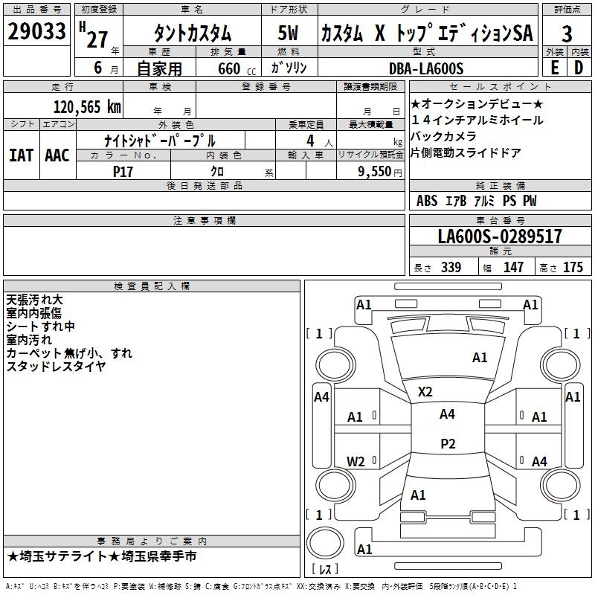Click the セールスポイント section header
This screenshot has width=595, height=595.
(x=500, y=86)
